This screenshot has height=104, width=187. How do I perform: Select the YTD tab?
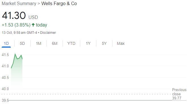click(71, 43)
